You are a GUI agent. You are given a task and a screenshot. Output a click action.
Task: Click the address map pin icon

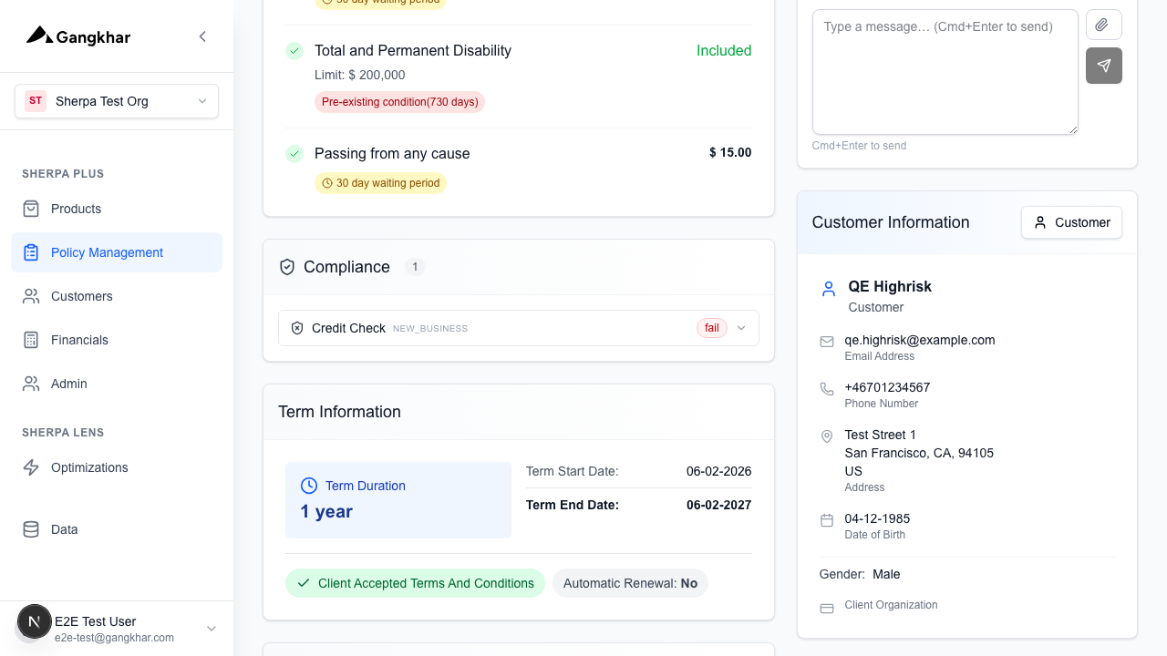point(827,436)
